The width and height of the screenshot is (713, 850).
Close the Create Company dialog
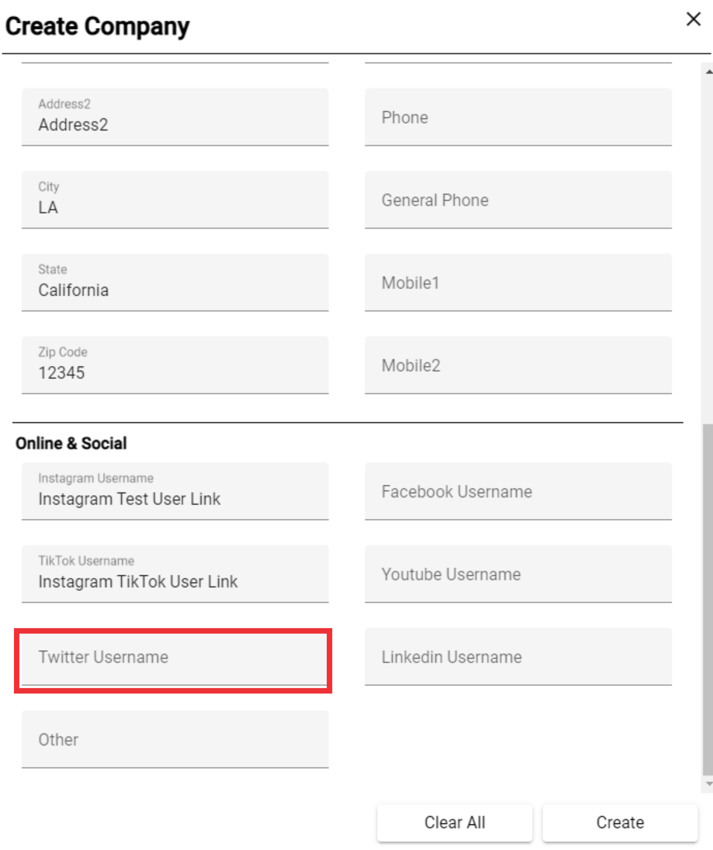pos(693,19)
